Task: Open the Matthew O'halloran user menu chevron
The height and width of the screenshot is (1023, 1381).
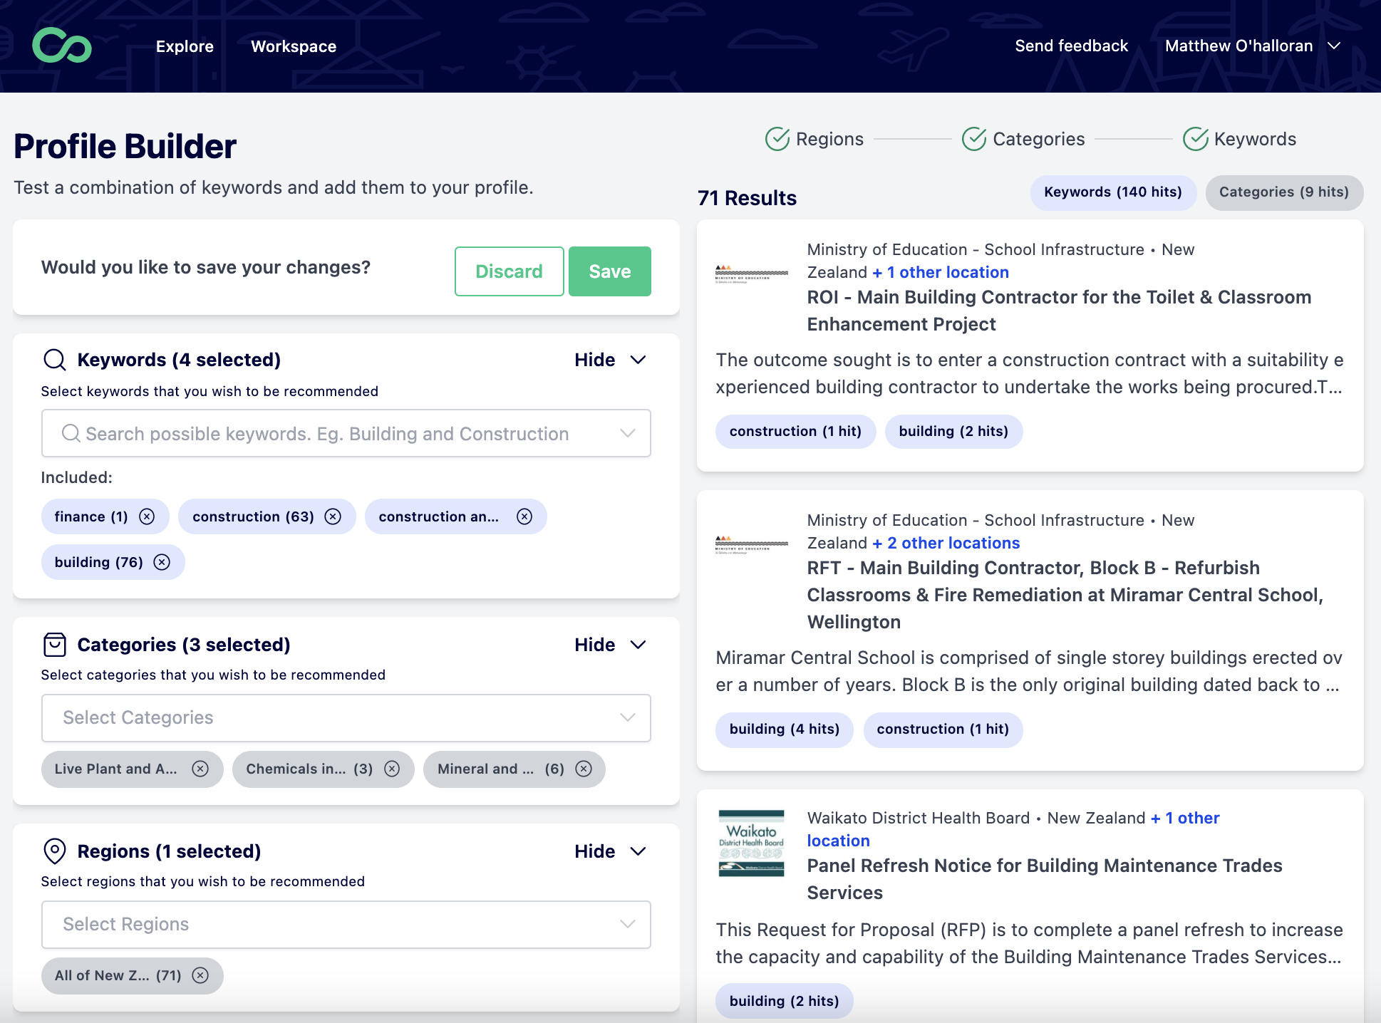Action: [1334, 46]
